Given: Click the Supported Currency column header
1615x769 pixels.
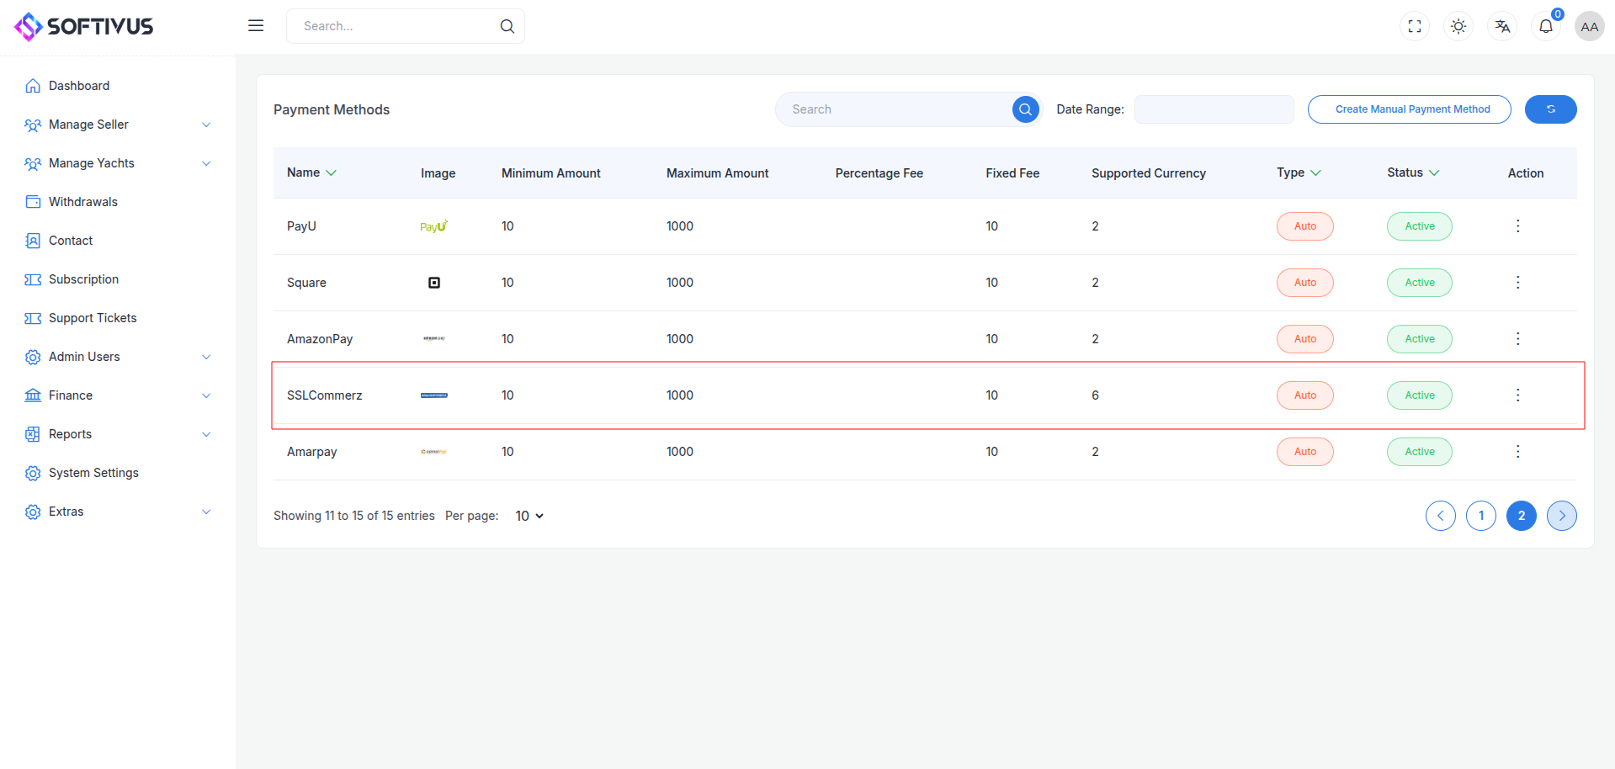Looking at the screenshot, I should [1149, 173].
